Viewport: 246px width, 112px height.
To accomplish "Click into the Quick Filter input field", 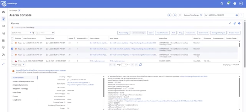I will (x=44, y=33).
